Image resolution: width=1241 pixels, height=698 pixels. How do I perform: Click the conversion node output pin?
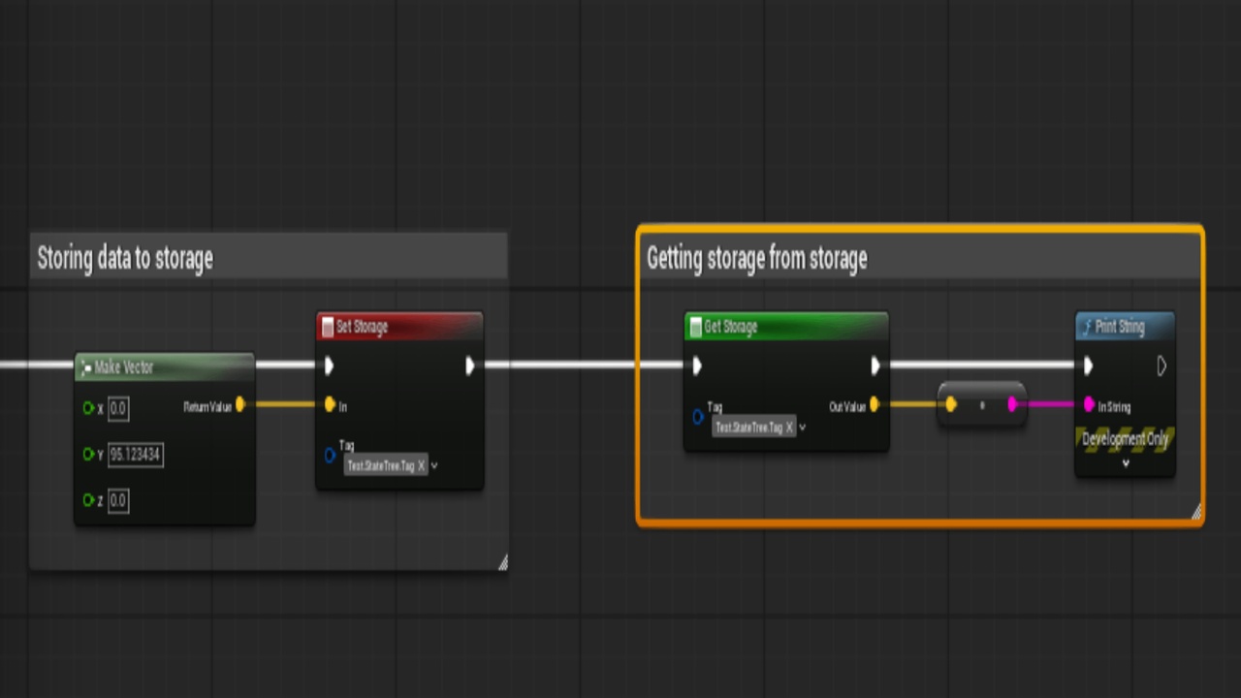[x=1012, y=405]
